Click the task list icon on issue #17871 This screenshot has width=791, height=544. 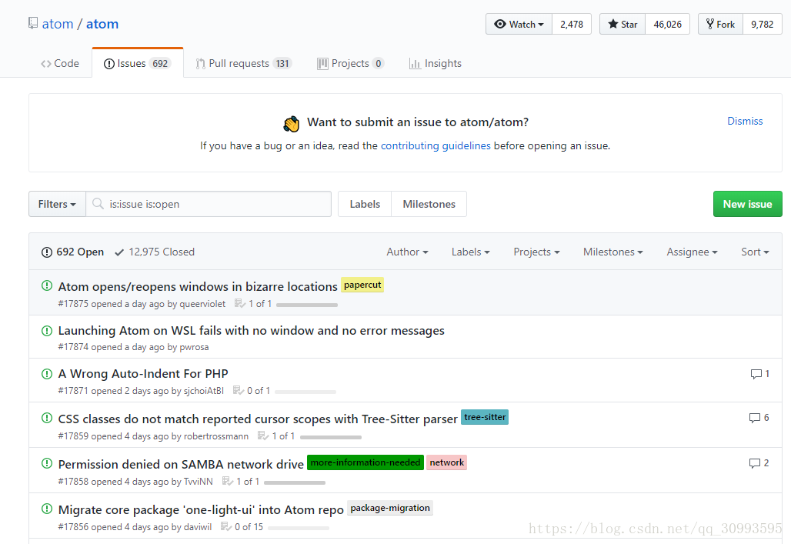pos(238,391)
